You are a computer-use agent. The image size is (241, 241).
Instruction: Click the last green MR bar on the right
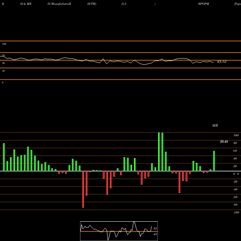coord(214,161)
